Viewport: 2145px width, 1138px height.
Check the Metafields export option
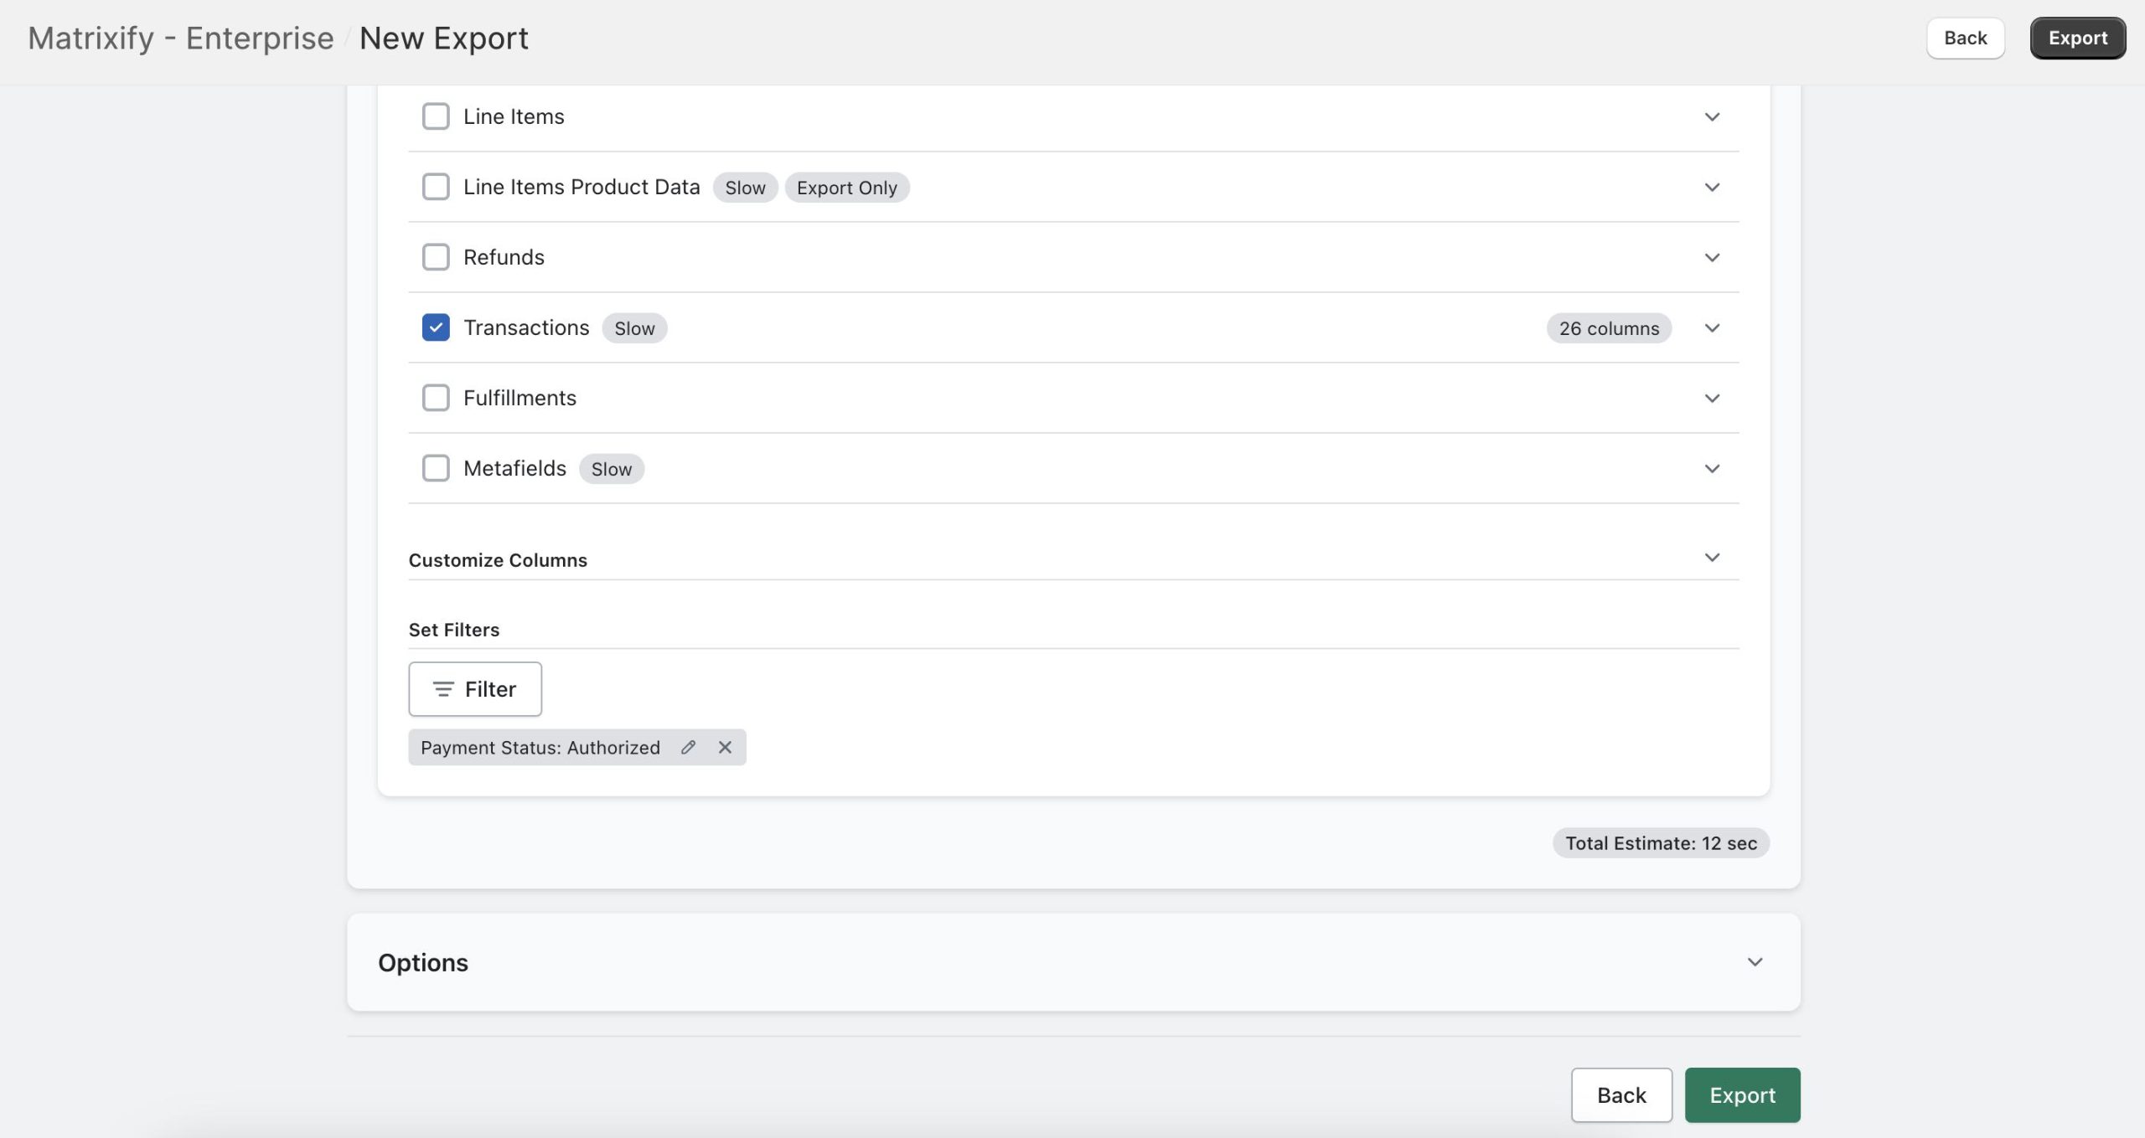(436, 468)
